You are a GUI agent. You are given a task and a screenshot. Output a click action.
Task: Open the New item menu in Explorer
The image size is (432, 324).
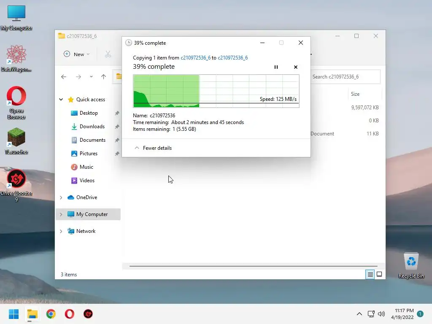[77, 54]
